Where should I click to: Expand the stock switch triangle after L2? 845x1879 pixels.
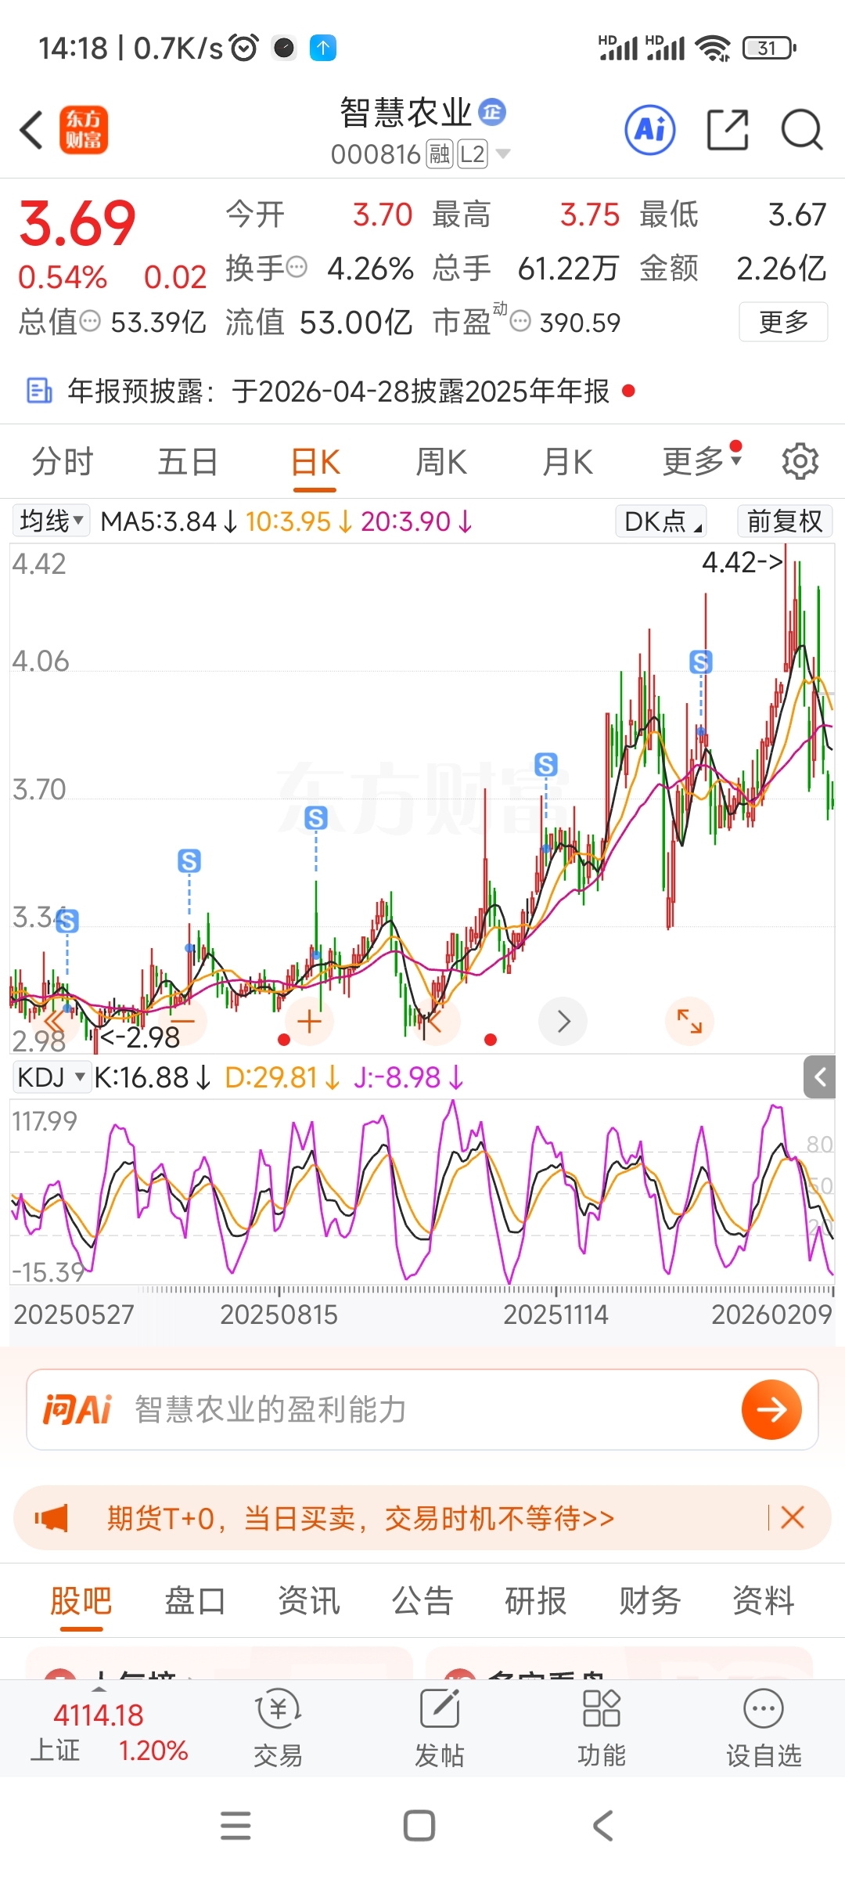pos(503,153)
